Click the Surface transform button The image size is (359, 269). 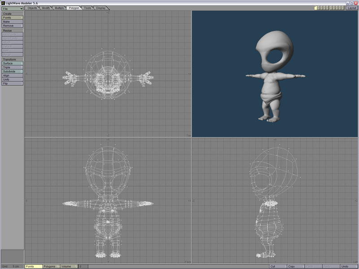tap(12, 63)
